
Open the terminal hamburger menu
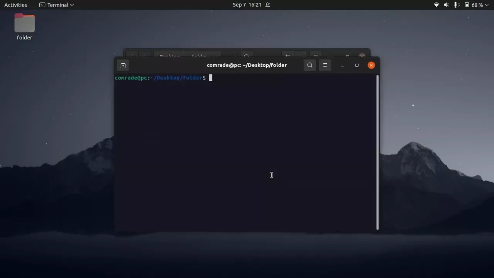325,65
